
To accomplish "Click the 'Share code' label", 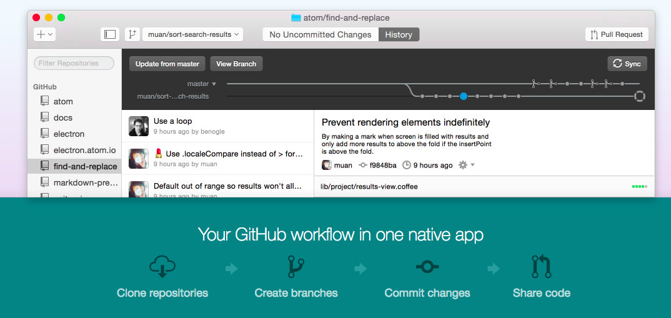I will [541, 293].
